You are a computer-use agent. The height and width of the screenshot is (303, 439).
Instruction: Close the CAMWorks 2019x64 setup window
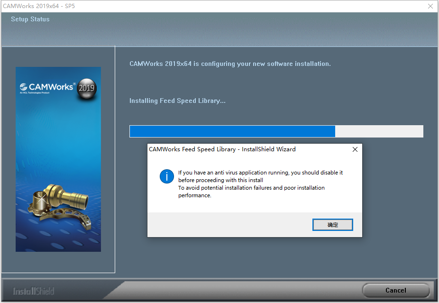coord(430,6)
